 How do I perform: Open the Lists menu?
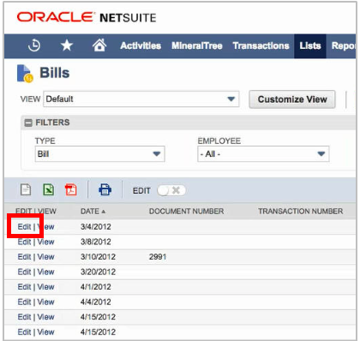pos(310,45)
